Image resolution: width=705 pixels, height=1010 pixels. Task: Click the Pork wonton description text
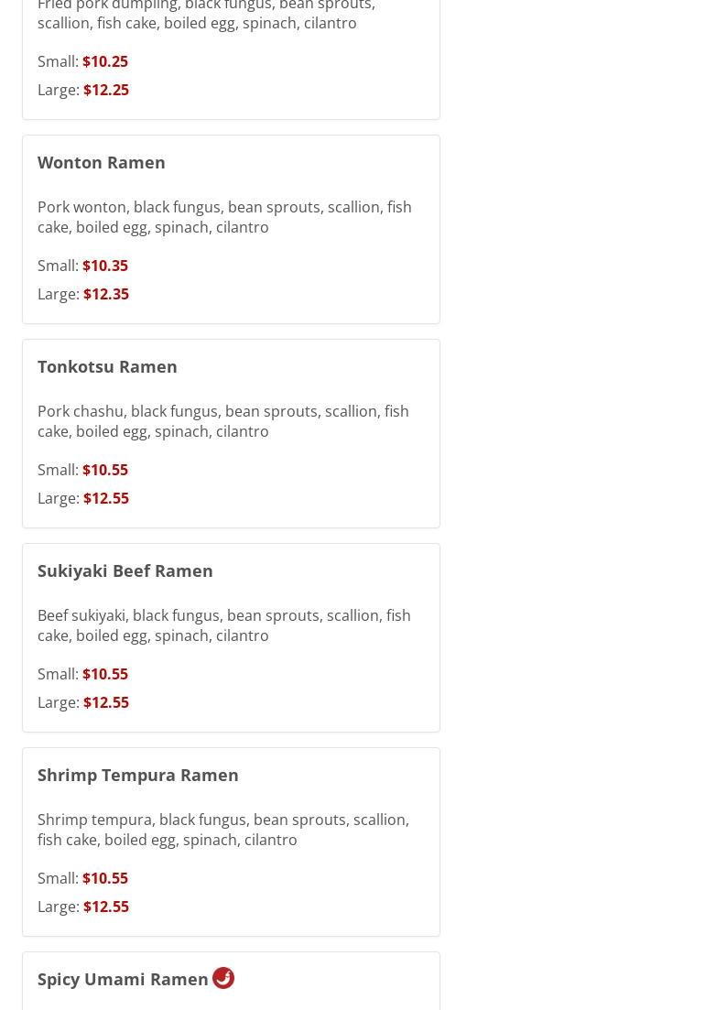(x=224, y=217)
